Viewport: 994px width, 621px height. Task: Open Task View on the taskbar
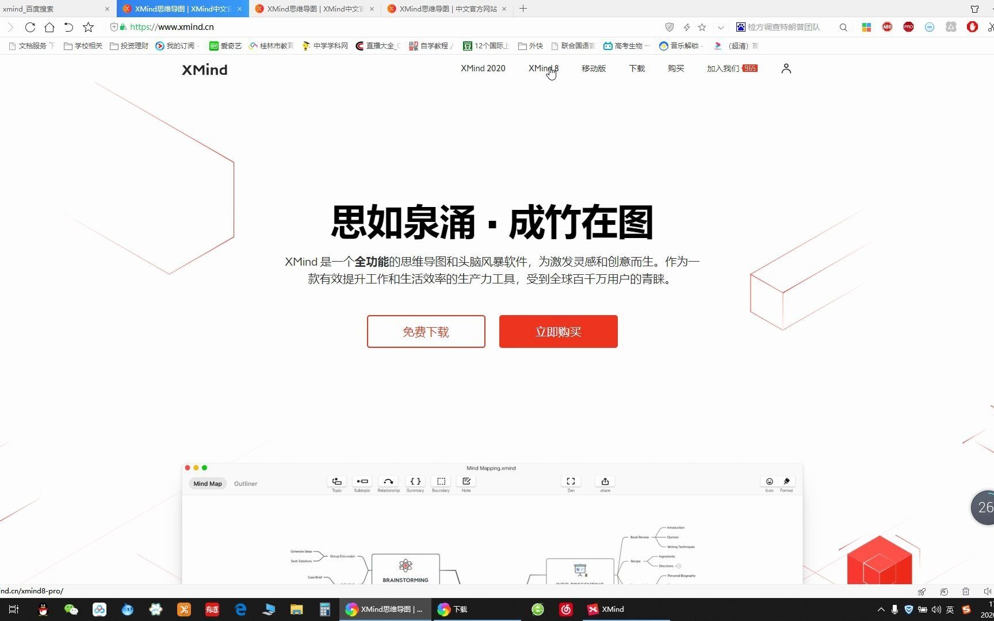tap(14, 609)
